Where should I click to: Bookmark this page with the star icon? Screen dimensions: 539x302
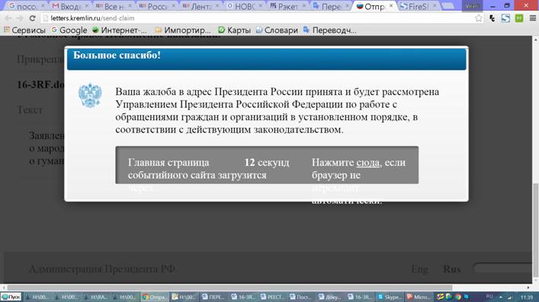point(479,18)
